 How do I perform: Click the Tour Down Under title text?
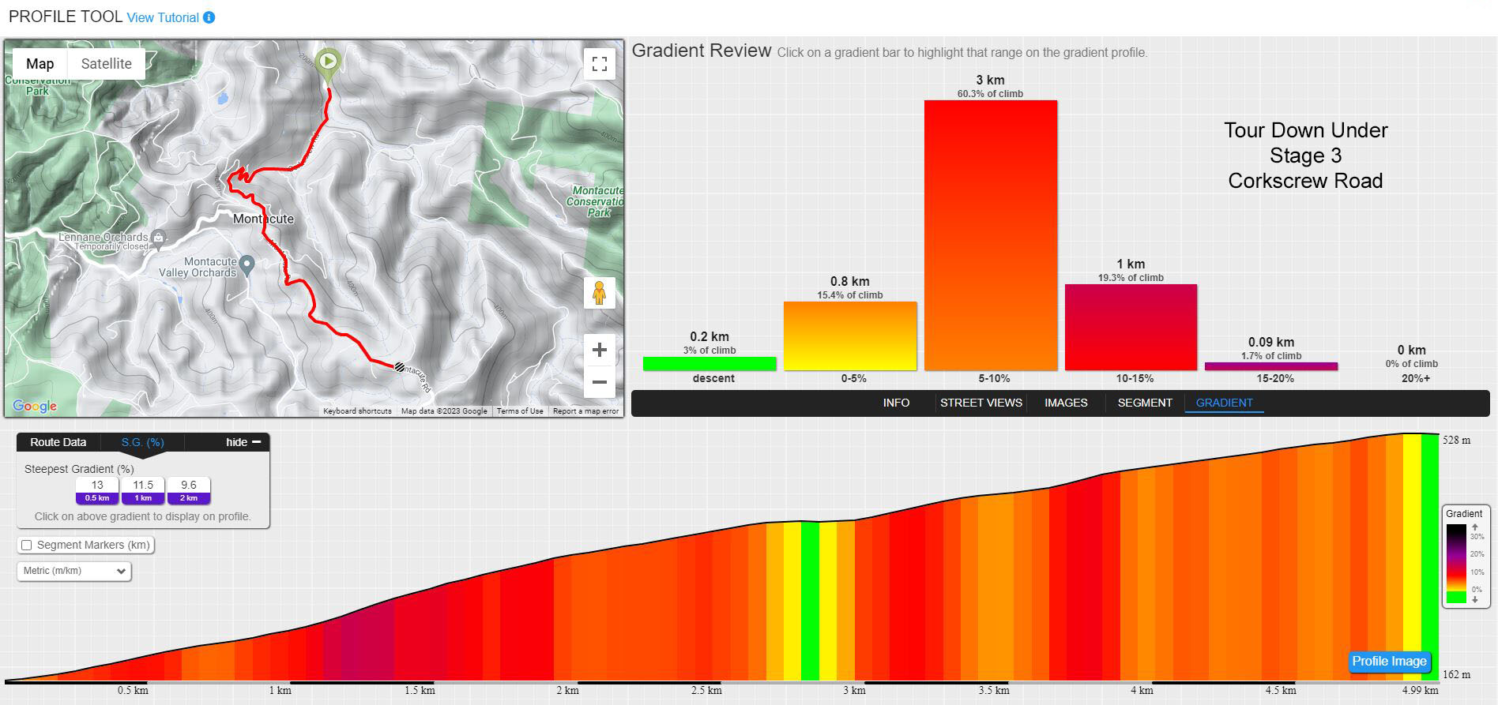(x=1306, y=130)
